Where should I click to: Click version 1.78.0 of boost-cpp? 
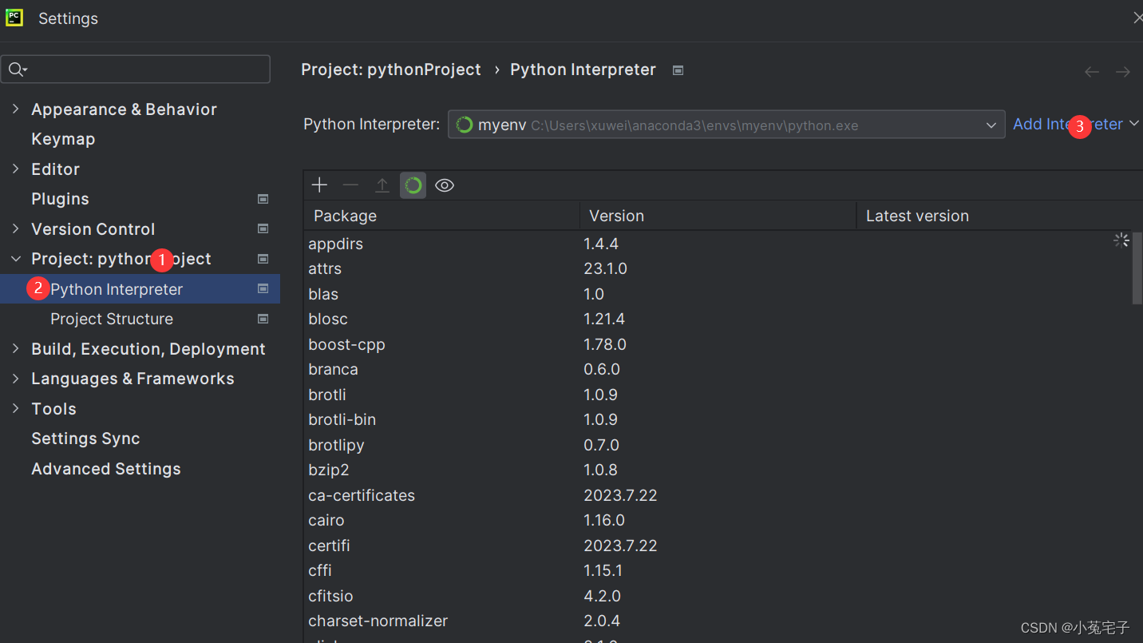click(605, 344)
